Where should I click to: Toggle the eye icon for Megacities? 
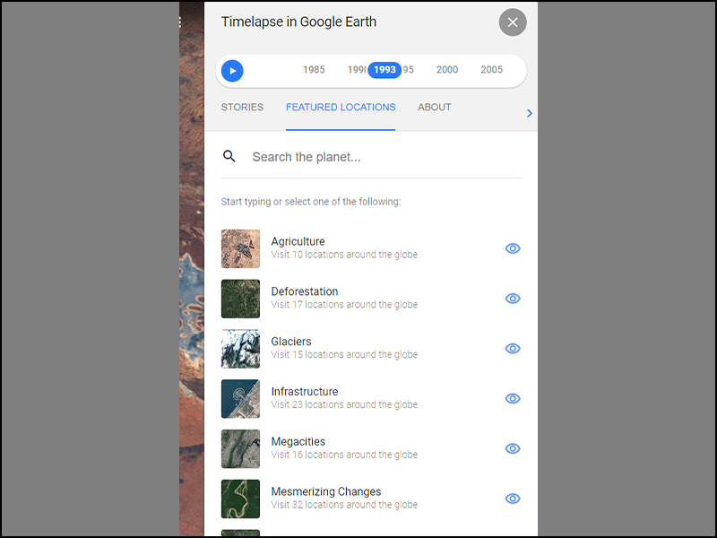pyautogui.click(x=513, y=448)
